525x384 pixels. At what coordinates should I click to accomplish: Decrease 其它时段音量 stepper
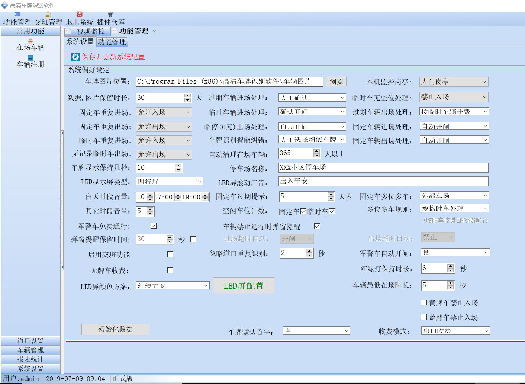(150, 214)
